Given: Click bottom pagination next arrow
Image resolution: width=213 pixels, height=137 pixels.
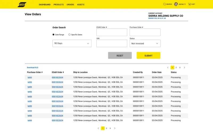Looking at the screenshot, I should (115, 128).
